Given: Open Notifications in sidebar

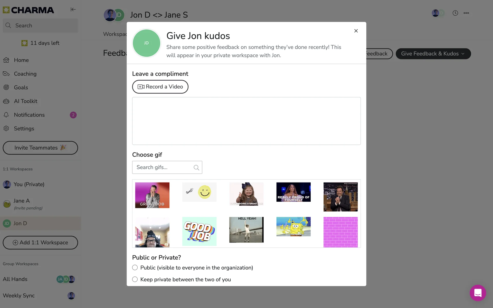Looking at the screenshot, I should pyautogui.click(x=29, y=115).
